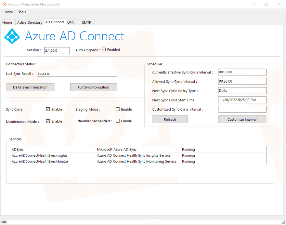Click the window resize grip in status bar

tap(283, 222)
